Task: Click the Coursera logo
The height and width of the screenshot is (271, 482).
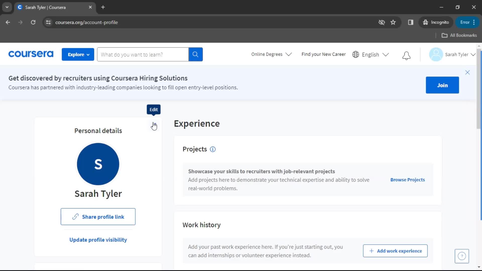Action: coord(31,54)
